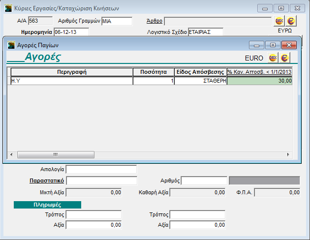
Task: Click the % Καν. Αποσβ. < 1/1/2013 column header
Action: point(259,72)
